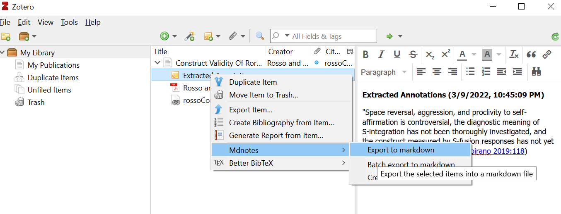Sort items by Creator column header
This screenshot has height=214, width=561.
288,52
